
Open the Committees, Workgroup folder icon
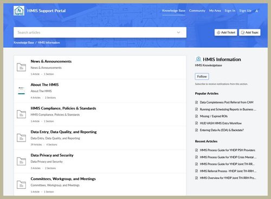21,185
